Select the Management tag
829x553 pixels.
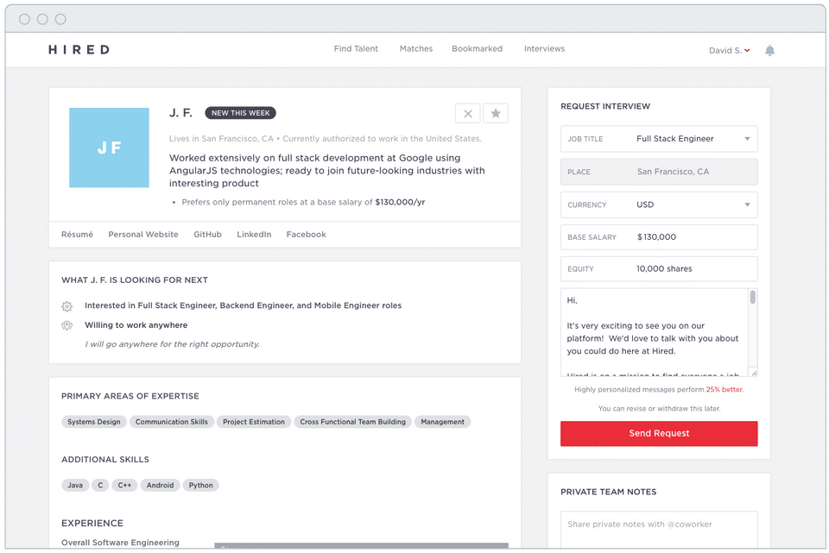tap(442, 422)
